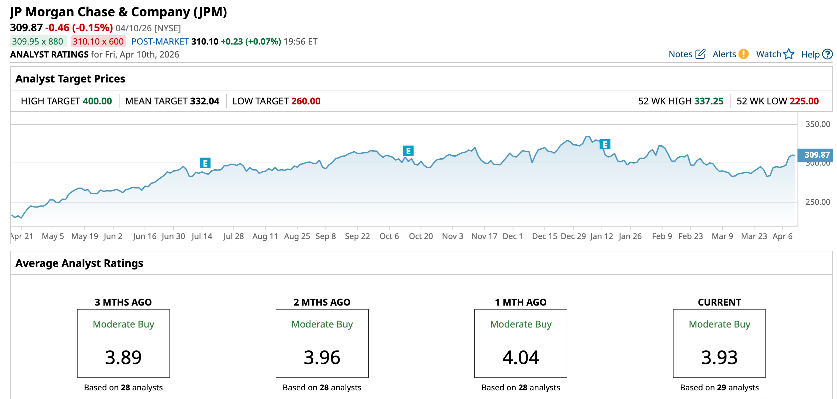Open the Help question mark icon
837x399 pixels.
tap(827, 54)
